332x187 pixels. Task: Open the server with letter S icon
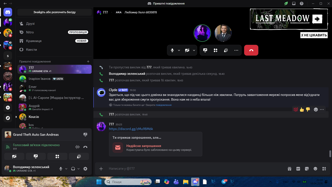click(x=8, y=56)
